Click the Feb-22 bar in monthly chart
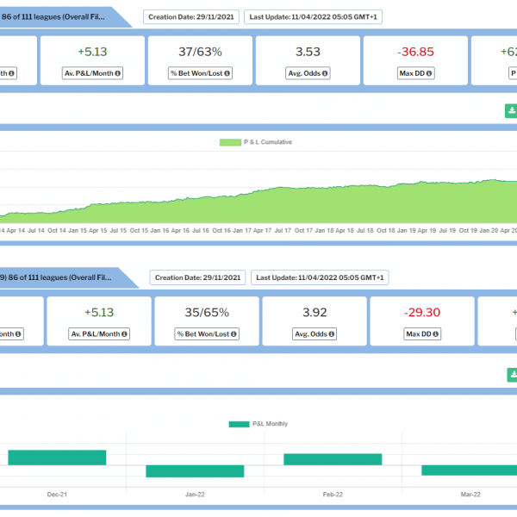The height and width of the screenshot is (517, 517). point(333,459)
